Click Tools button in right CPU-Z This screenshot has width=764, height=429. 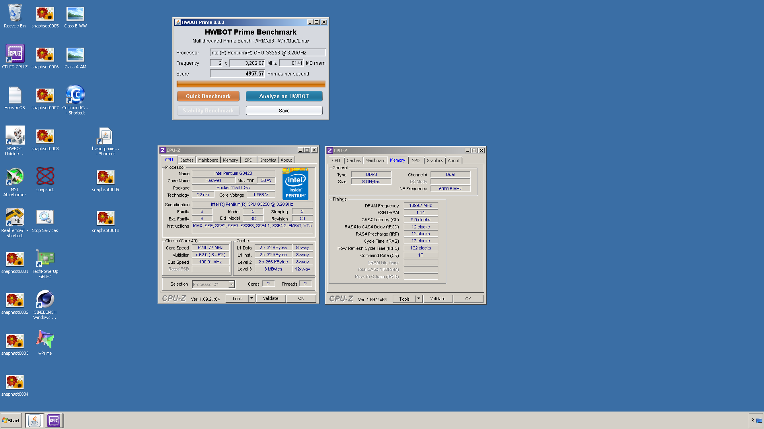click(x=404, y=299)
